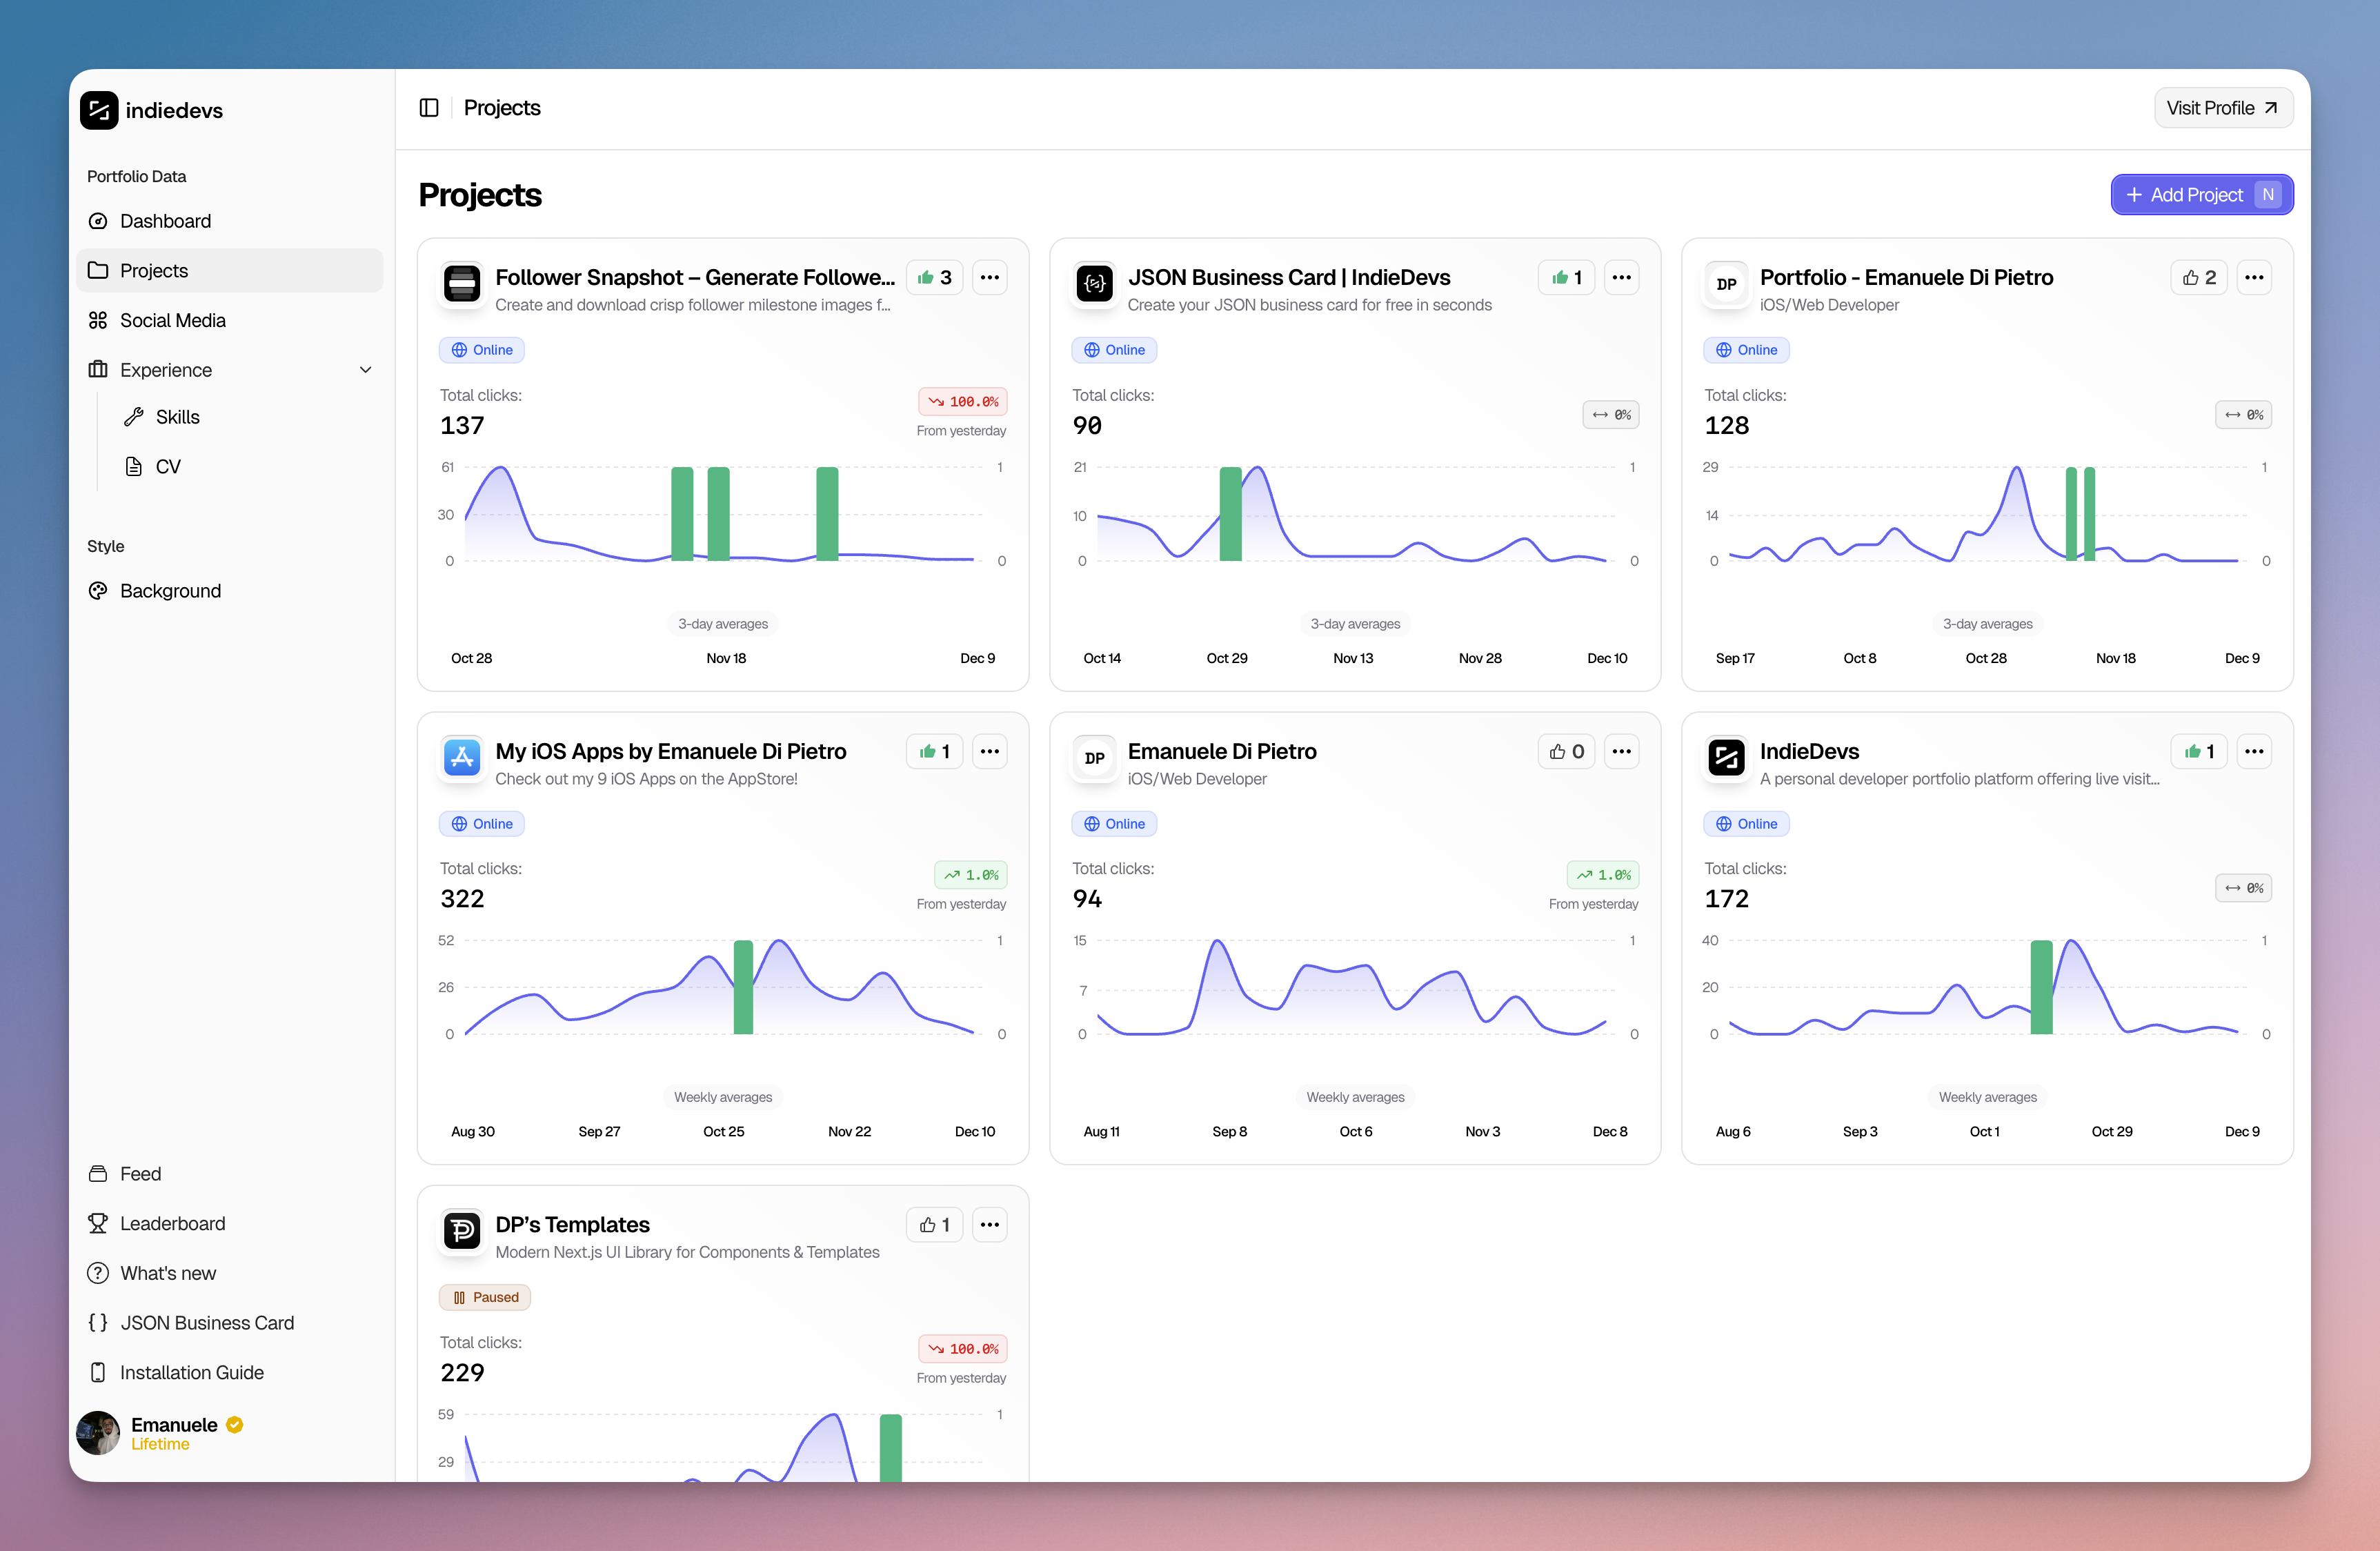The image size is (2380, 1551).
Task: Click the DP's Templates project logo
Action: [x=462, y=1231]
